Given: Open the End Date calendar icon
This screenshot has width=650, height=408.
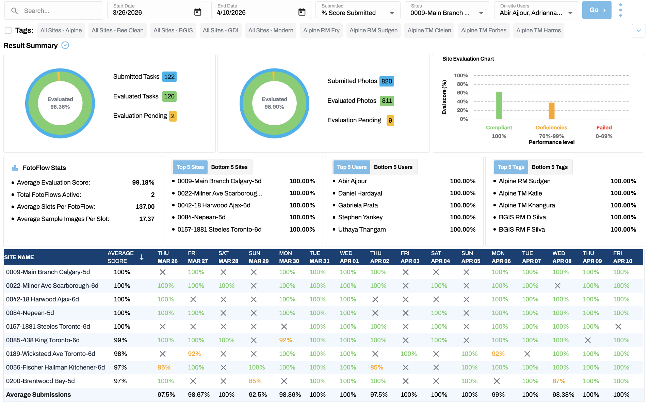Looking at the screenshot, I should [302, 12].
